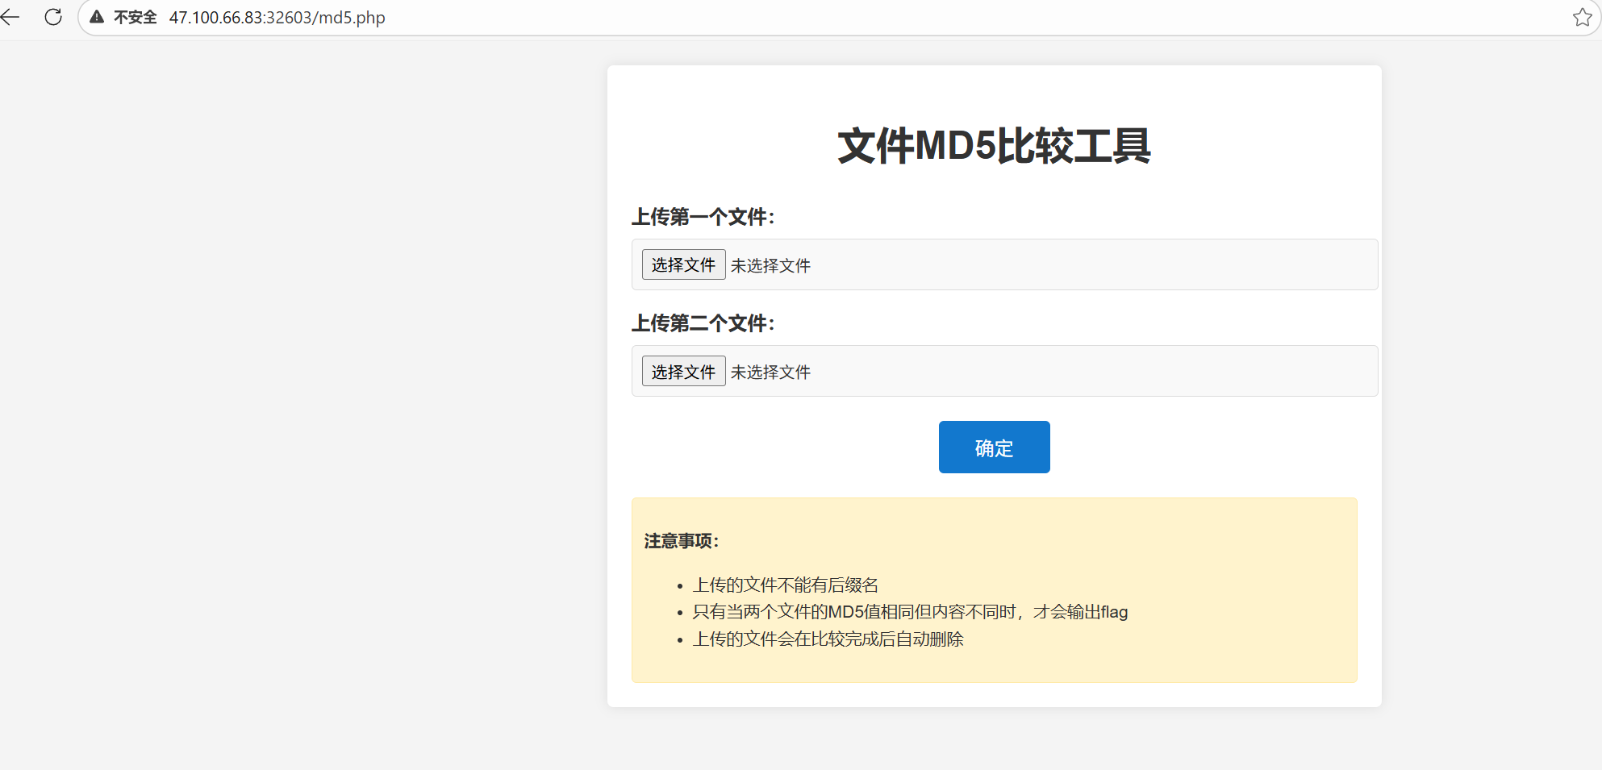
Task: Click the browser back arrow
Action: [10, 17]
